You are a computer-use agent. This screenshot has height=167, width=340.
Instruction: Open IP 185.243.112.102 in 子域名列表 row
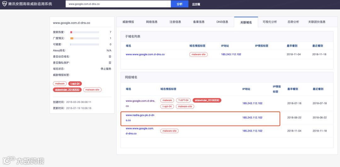pos(231,55)
